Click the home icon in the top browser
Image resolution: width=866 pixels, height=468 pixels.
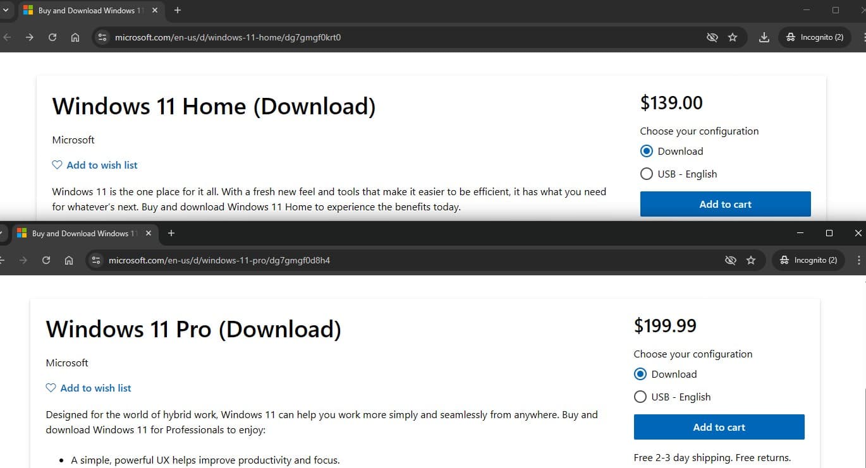tap(75, 37)
